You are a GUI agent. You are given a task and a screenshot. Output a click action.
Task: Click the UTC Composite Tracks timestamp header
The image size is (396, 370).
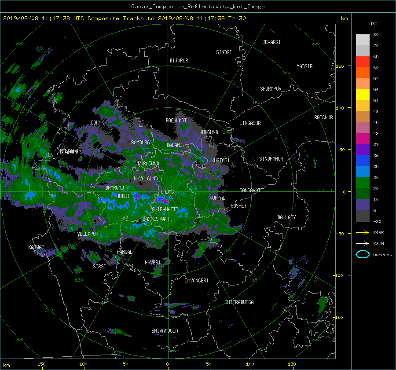coord(124,18)
